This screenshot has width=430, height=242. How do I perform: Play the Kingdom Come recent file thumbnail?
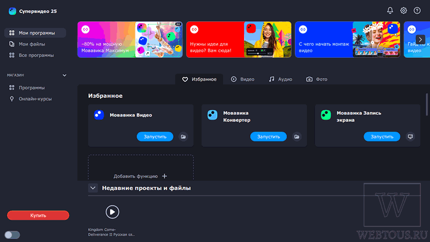point(112,212)
